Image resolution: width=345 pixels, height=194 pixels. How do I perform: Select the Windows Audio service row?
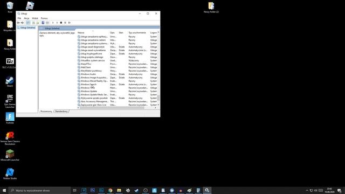pos(118,74)
